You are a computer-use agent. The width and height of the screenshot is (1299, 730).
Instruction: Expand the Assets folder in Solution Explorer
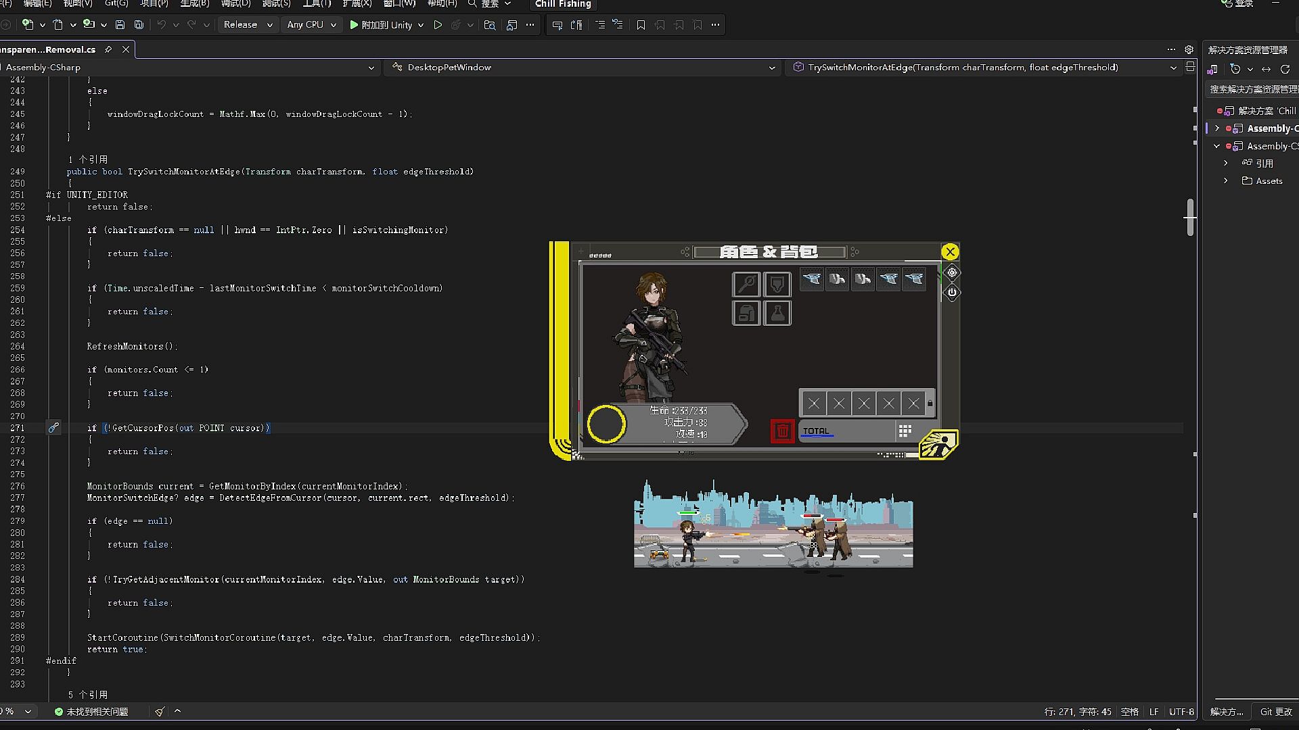(1226, 180)
